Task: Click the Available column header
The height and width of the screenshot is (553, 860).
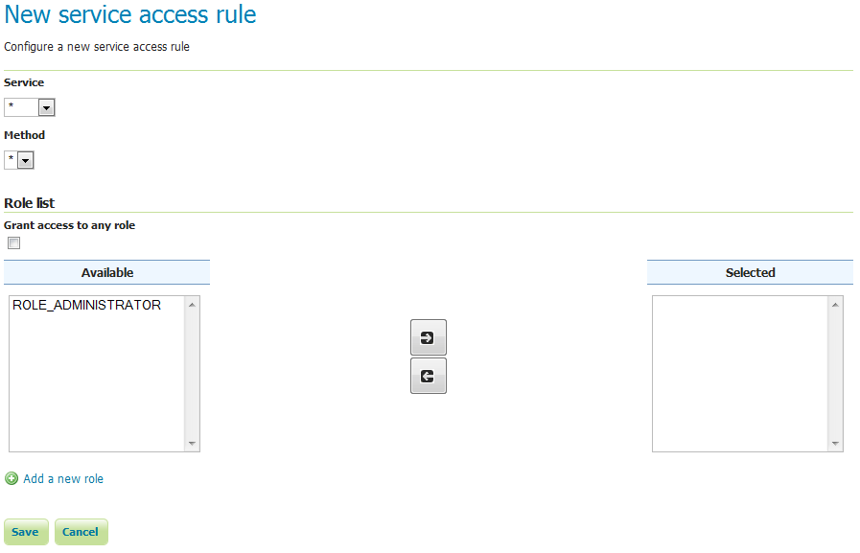Action: [107, 273]
